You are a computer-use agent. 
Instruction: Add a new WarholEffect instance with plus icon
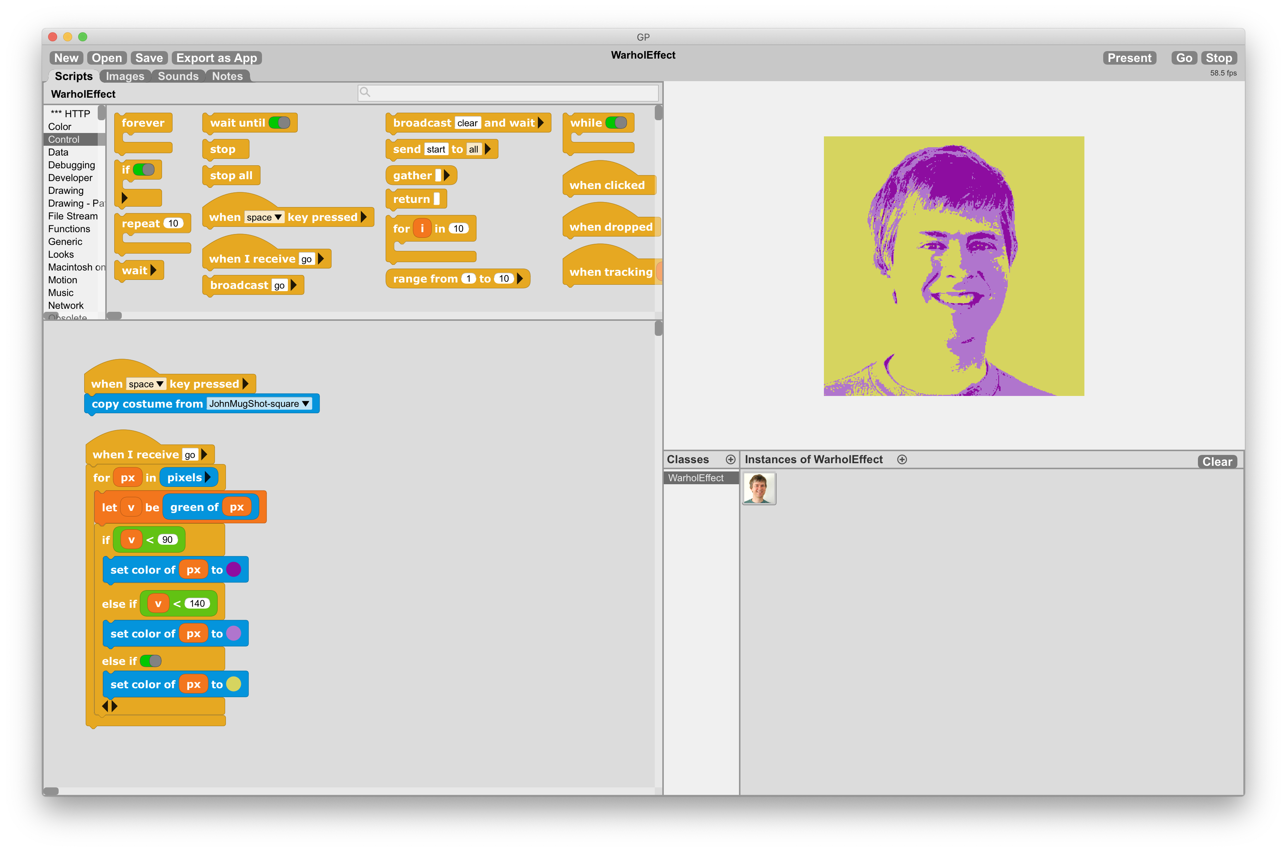point(901,460)
